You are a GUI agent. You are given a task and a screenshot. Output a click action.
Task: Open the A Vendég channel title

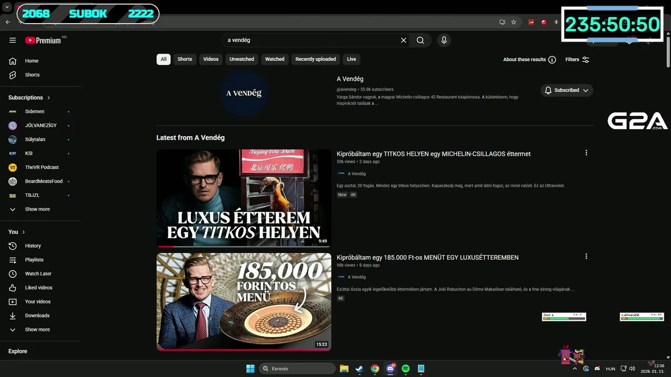(x=350, y=79)
